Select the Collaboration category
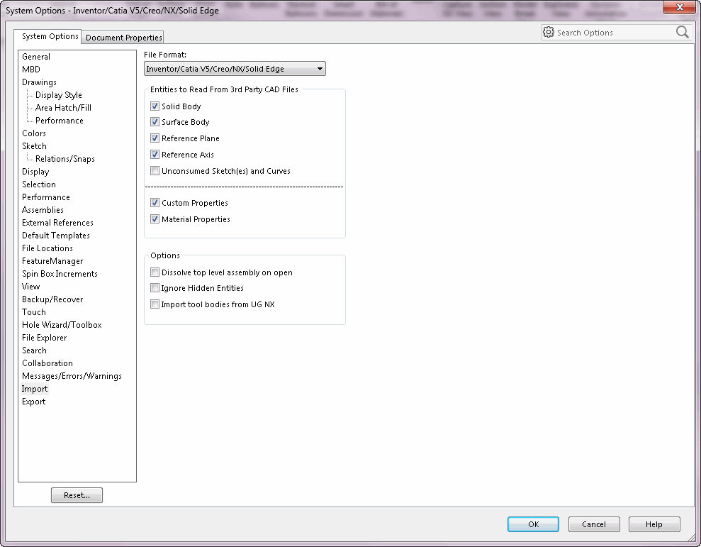Screen dimensions: 701x547 click(47, 363)
